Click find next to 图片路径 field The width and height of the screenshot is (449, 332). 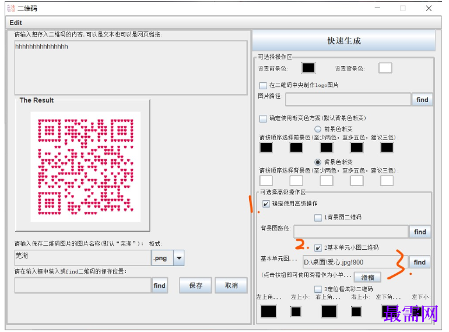[x=422, y=100]
